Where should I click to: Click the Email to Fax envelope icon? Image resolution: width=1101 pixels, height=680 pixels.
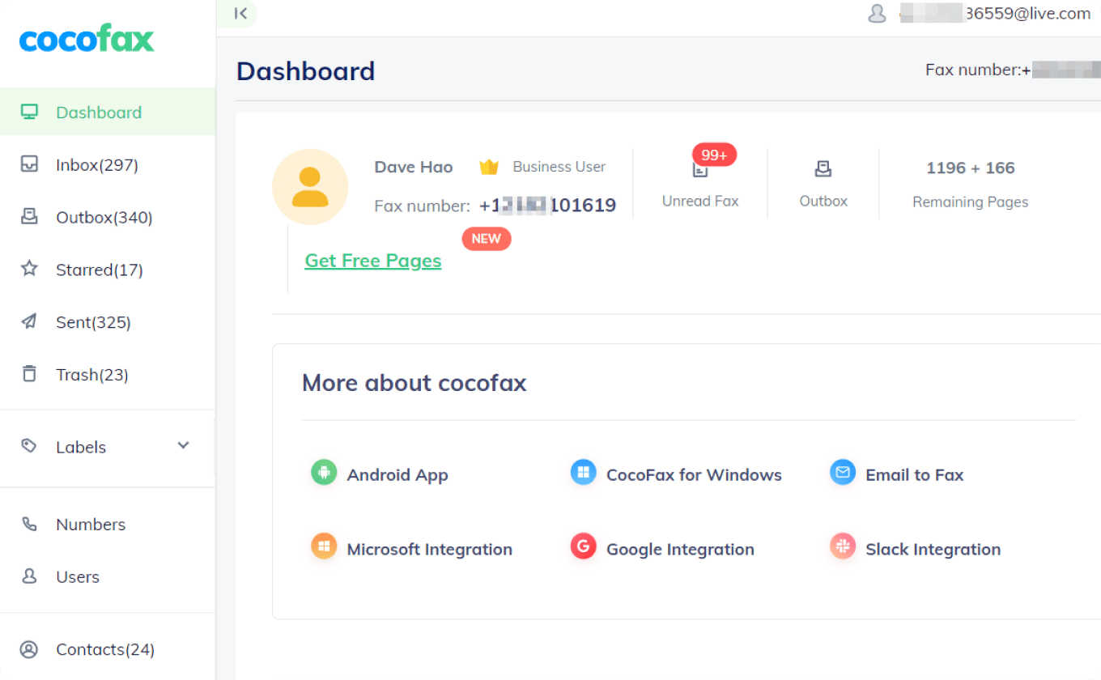click(843, 472)
